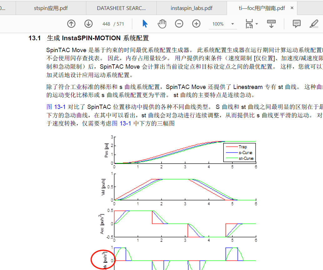Select the ti—foc用户指南.pdf tab
This screenshot has width=323, height=270.
point(262,8)
